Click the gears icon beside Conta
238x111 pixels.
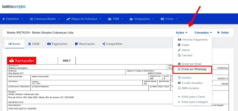(162, 19)
